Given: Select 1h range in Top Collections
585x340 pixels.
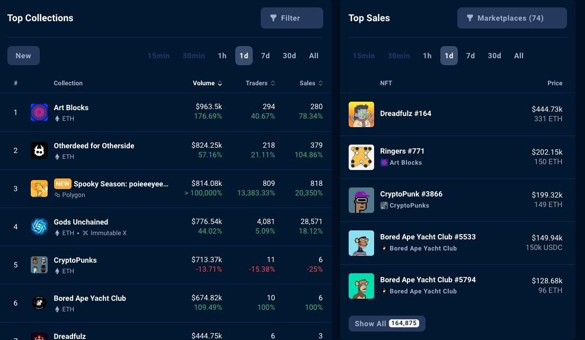Looking at the screenshot, I should (222, 56).
